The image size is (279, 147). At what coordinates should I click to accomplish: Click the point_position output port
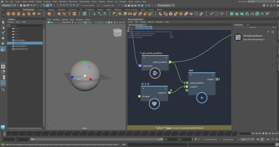pos(170,62)
